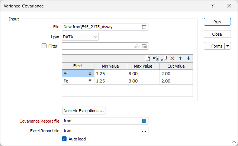Viewport: 238px width, 146px height.
Task: Open field list icon in As row
Action: click(90, 74)
